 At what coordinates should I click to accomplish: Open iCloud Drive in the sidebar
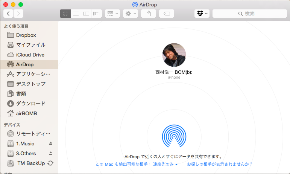coord(29,55)
